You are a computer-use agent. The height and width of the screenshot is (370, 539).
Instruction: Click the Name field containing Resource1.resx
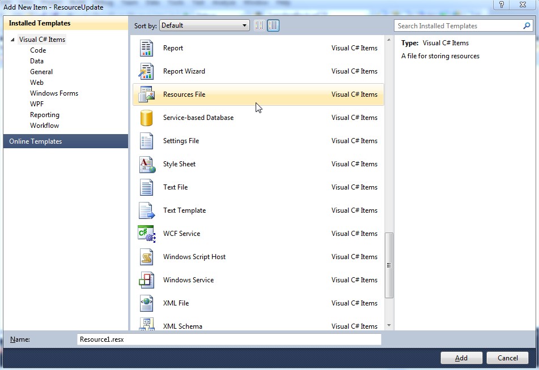tap(229, 339)
